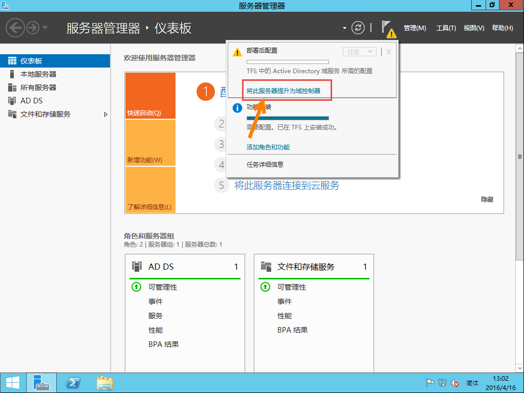Click the AD DS sidebar icon
The image size is (524, 393).
pos(12,101)
